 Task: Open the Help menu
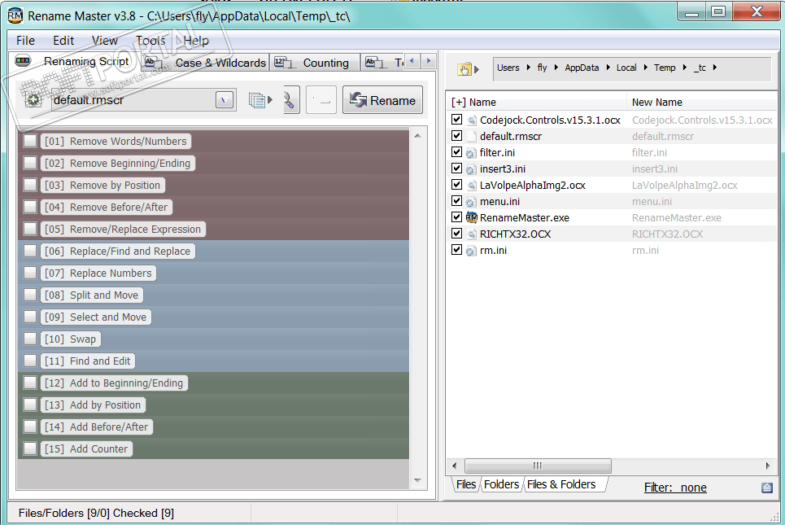(x=196, y=41)
